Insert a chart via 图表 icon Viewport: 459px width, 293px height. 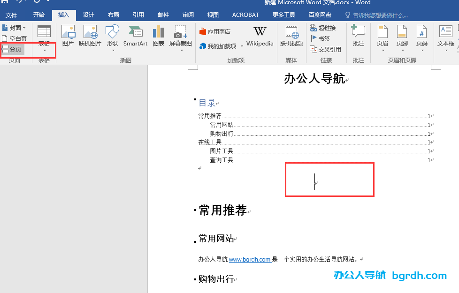158,38
